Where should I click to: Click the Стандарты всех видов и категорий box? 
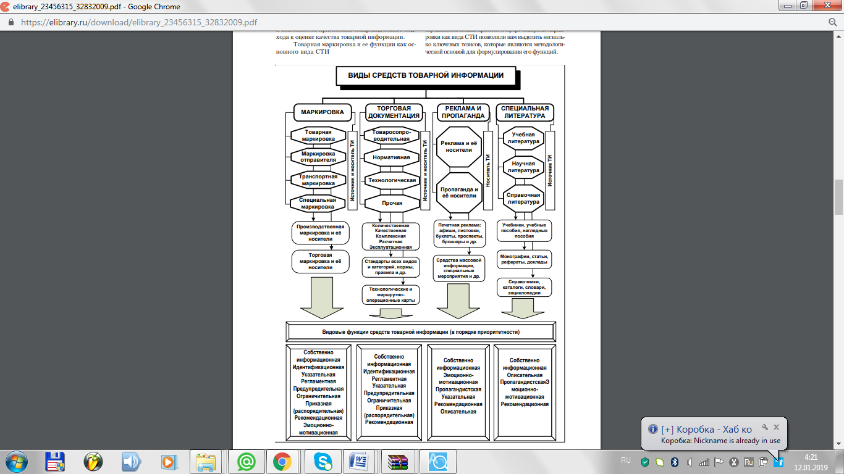click(391, 267)
